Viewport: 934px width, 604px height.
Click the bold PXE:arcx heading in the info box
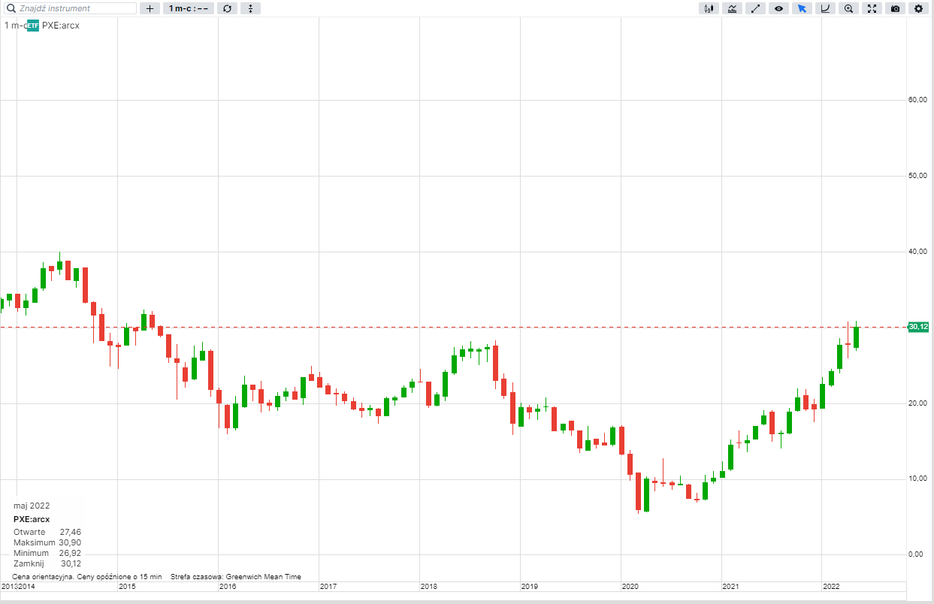(x=32, y=519)
